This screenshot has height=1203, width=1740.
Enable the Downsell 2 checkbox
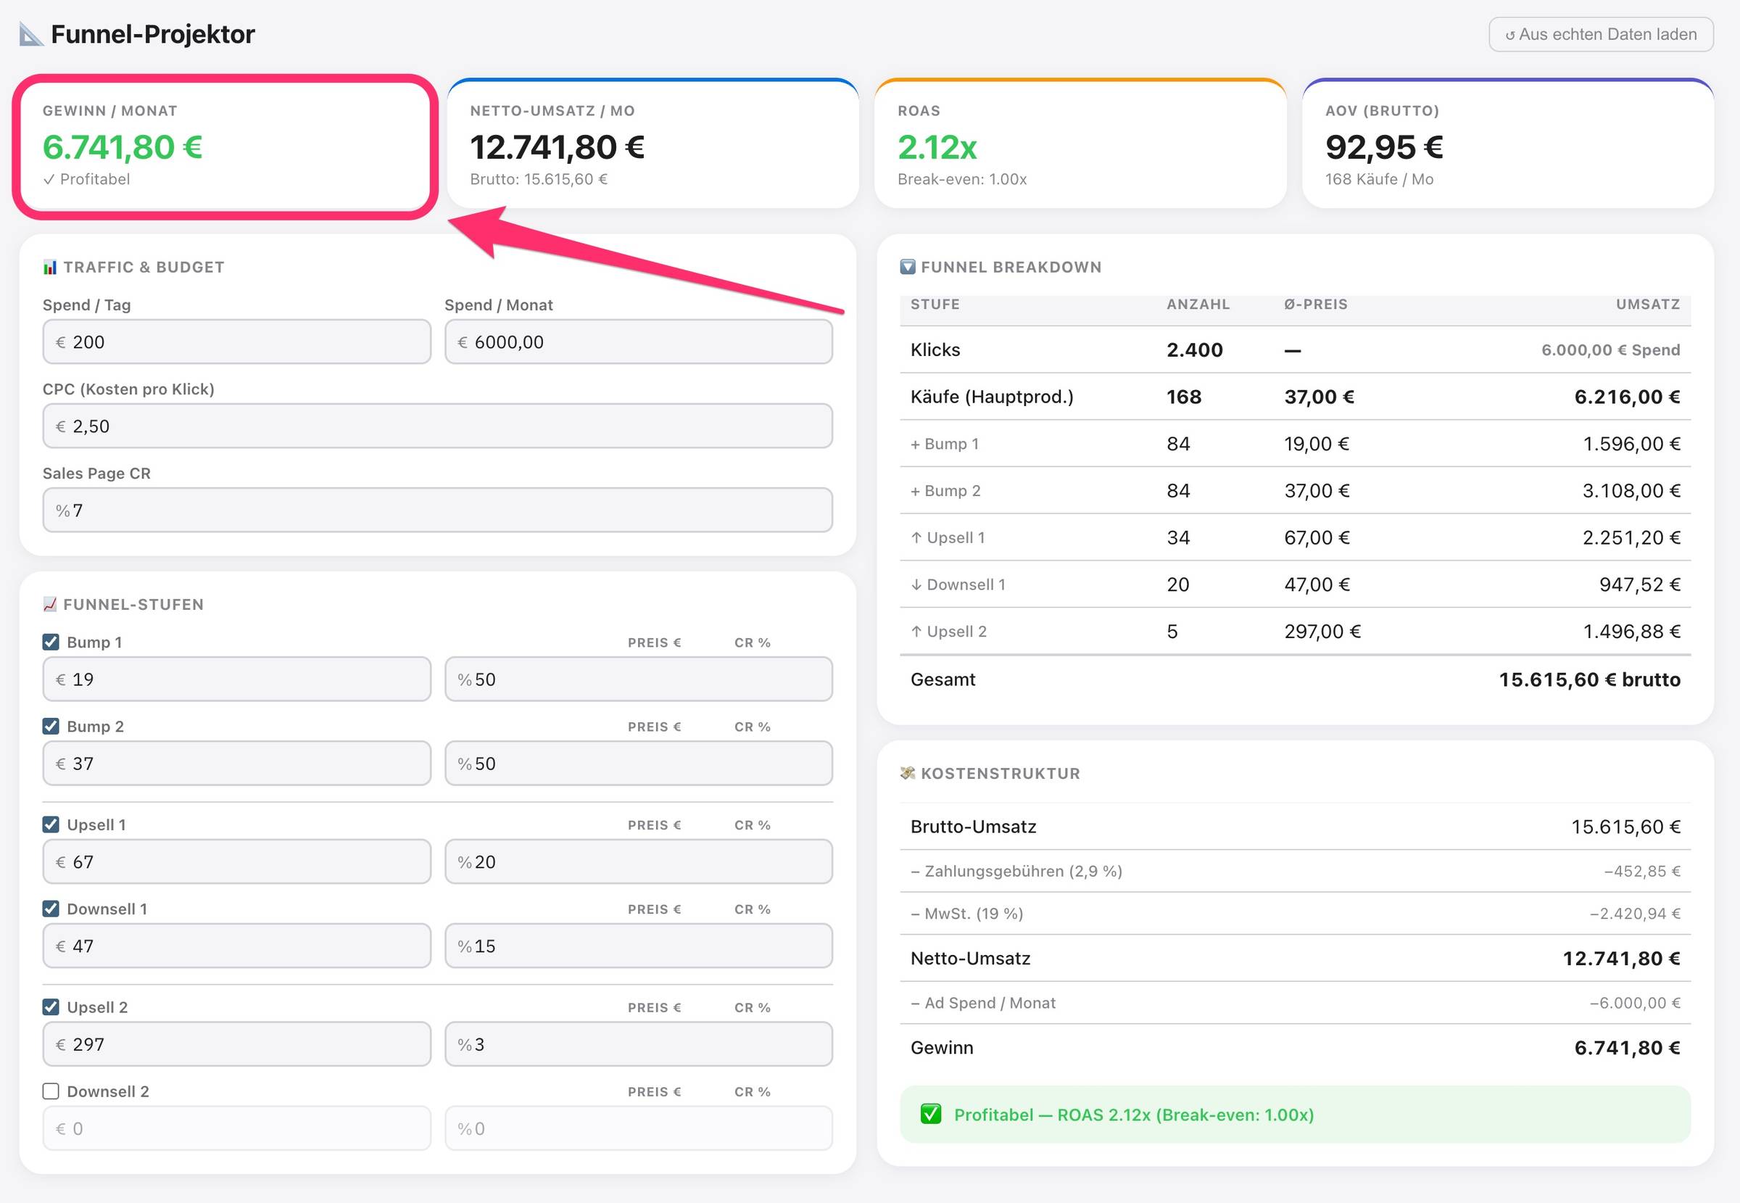51,1091
